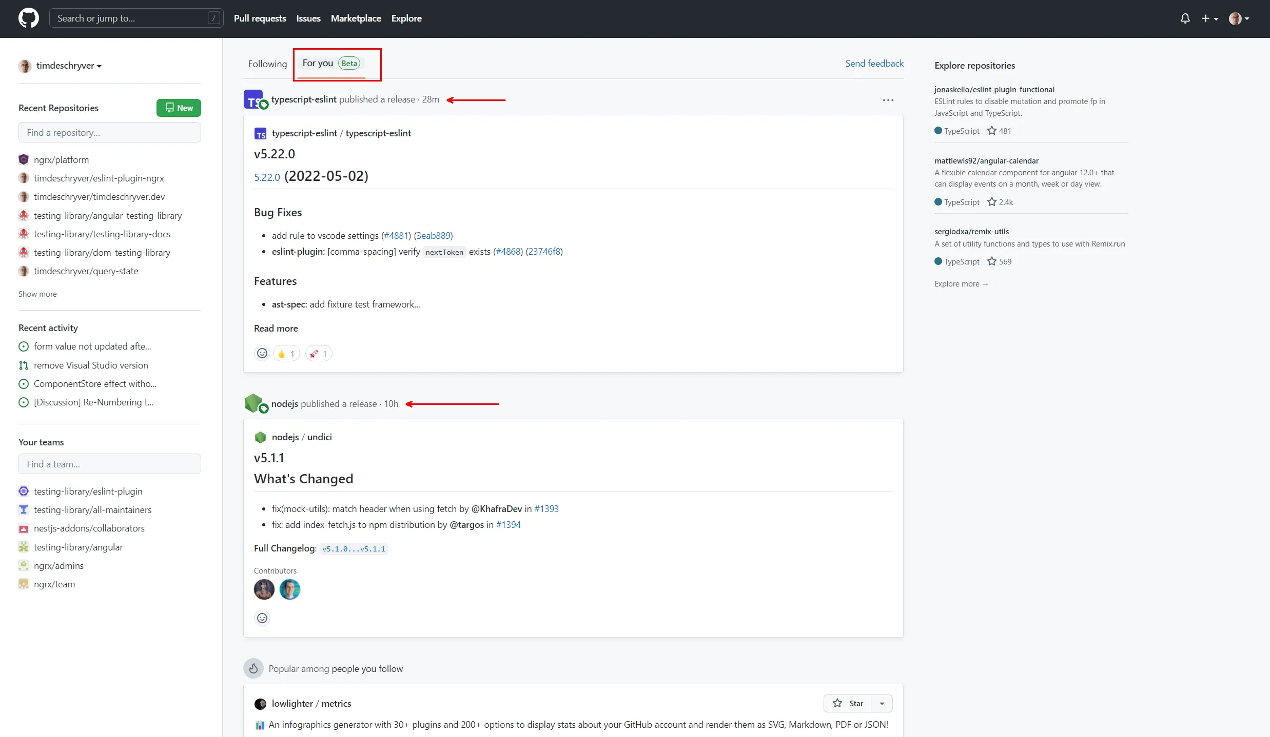Open timdeschryver/timdeschryver.dev repository
This screenshot has width=1270, height=737.
click(100, 196)
